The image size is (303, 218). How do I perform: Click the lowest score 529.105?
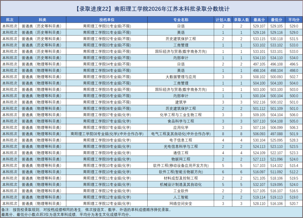[277, 26]
